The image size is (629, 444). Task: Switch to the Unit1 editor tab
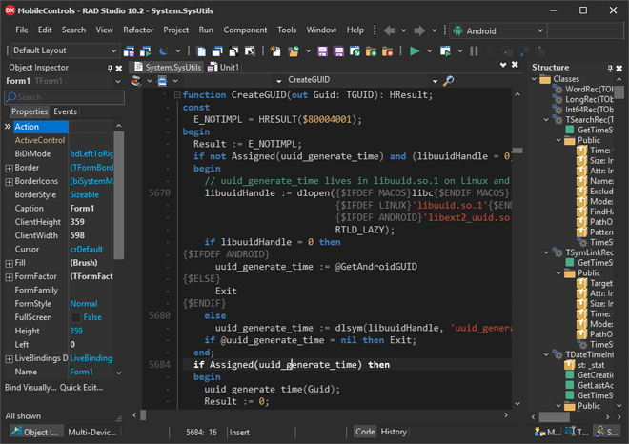pyautogui.click(x=224, y=68)
